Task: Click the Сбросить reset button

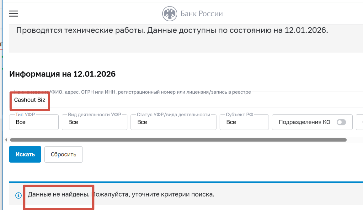Action: click(63, 155)
